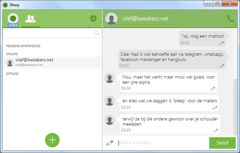
Task: Switch to the contacts tab
Action: click(30, 19)
